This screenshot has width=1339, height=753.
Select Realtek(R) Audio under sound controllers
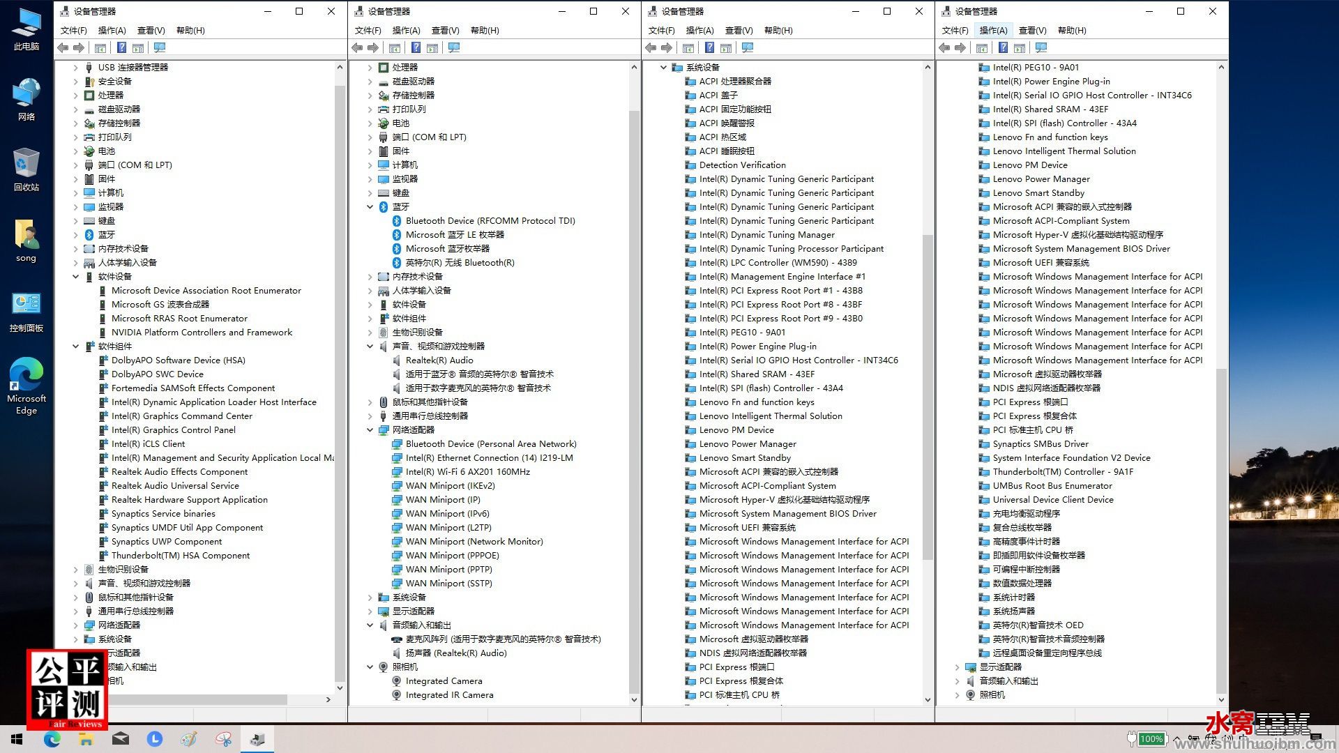pos(439,360)
